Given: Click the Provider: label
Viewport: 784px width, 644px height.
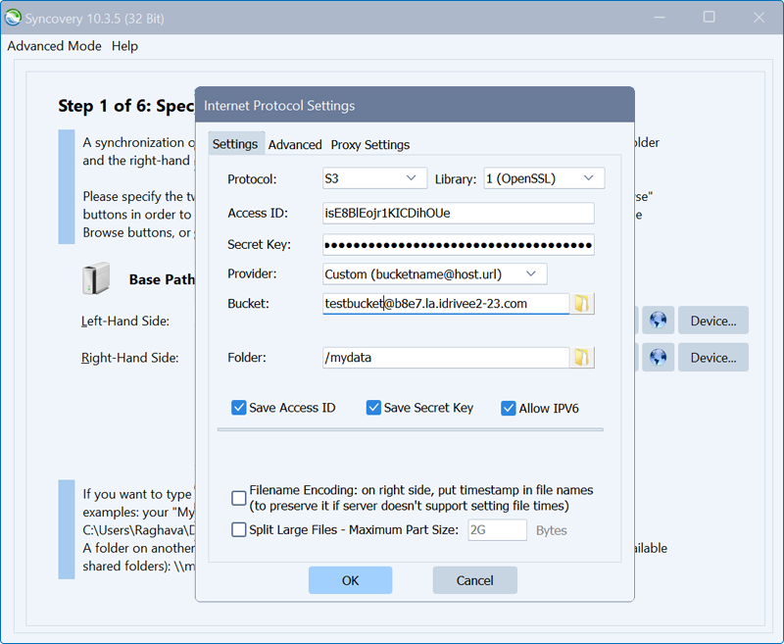Looking at the screenshot, I should [x=252, y=274].
